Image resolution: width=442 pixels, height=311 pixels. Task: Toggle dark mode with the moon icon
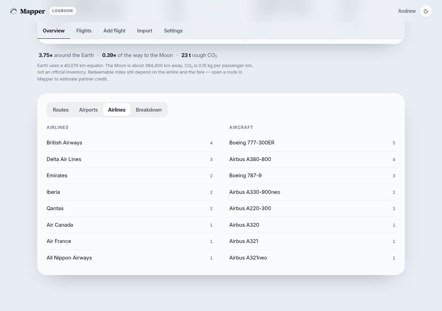click(x=426, y=11)
